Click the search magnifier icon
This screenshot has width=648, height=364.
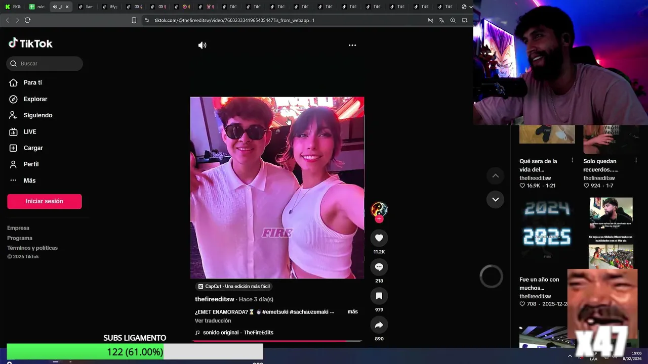[14, 64]
